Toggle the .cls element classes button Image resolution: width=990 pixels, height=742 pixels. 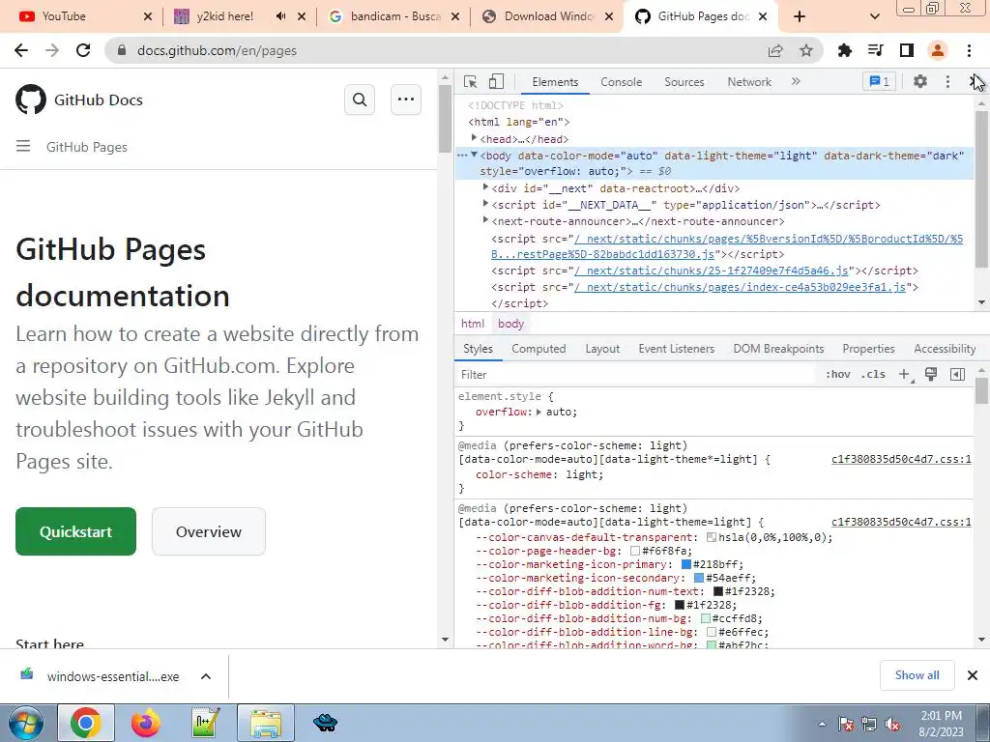tap(873, 374)
